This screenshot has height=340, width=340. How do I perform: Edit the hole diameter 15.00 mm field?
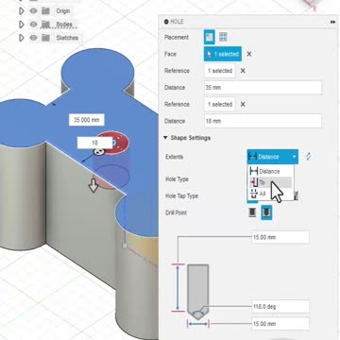pyautogui.click(x=280, y=324)
